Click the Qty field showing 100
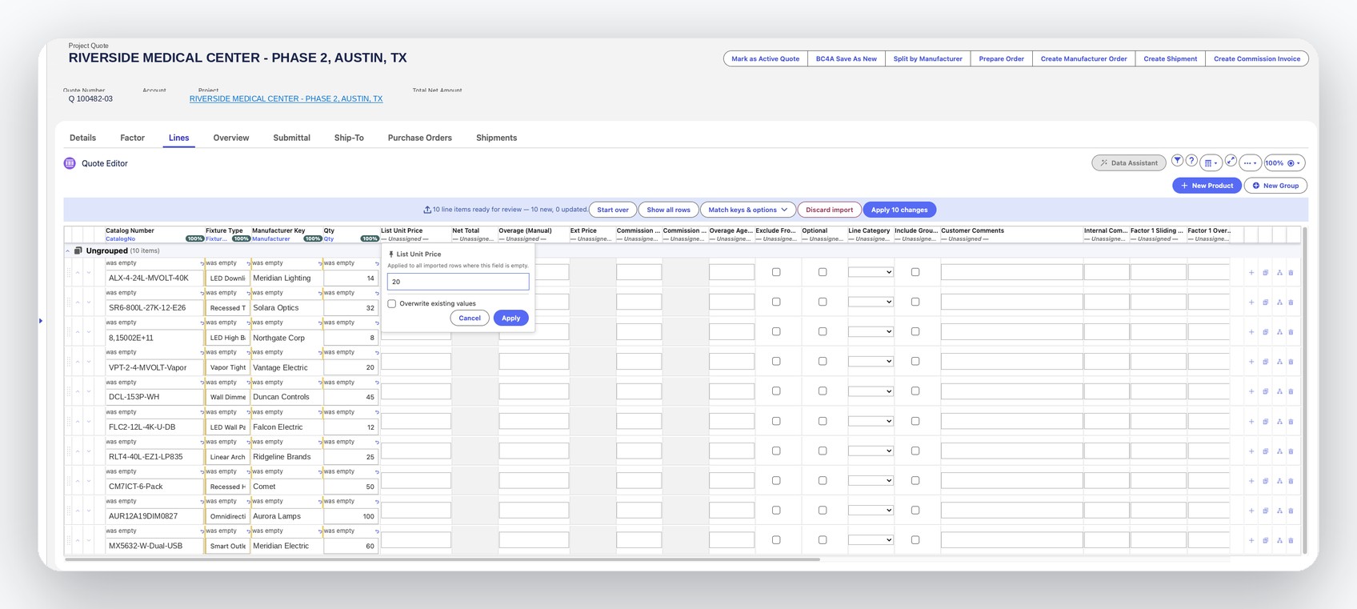The width and height of the screenshot is (1357, 609). 351,516
